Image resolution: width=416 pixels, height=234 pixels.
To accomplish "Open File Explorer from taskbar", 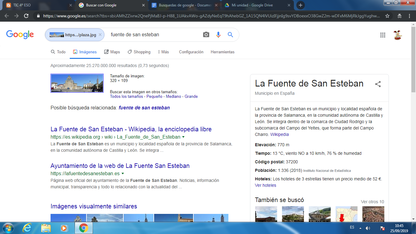I will click(46, 228).
